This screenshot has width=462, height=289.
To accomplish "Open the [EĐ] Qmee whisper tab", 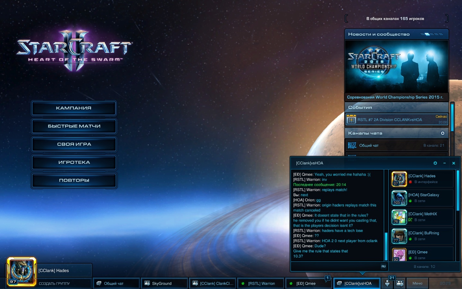I will point(309,283).
